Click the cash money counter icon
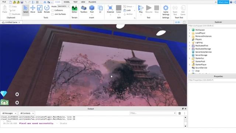236x133 pixels. pyautogui.click(x=4, y=103)
